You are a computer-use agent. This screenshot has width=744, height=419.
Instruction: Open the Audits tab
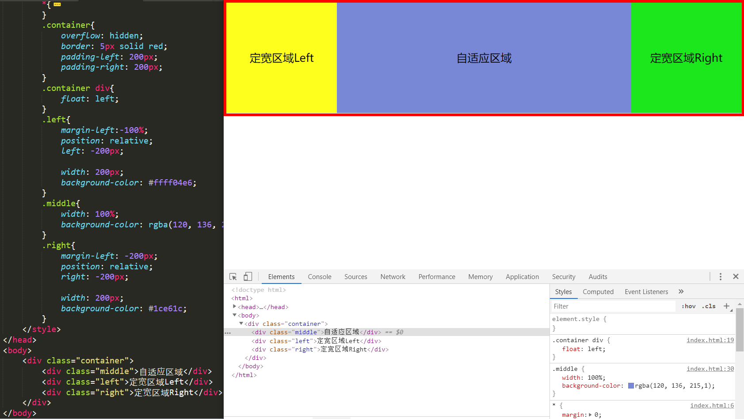click(x=598, y=277)
